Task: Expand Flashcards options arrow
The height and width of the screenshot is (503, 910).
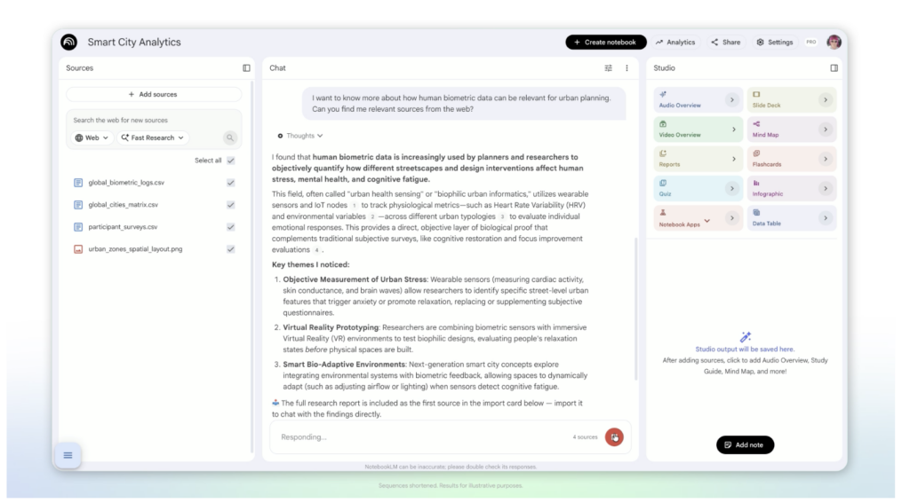Action: coord(826,159)
